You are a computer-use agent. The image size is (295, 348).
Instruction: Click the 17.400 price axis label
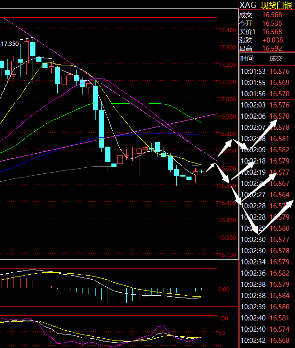click(227, 30)
